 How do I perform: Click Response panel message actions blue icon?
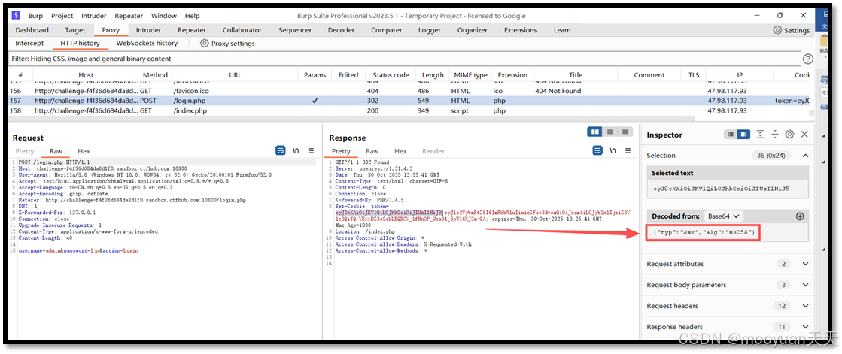(597, 151)
